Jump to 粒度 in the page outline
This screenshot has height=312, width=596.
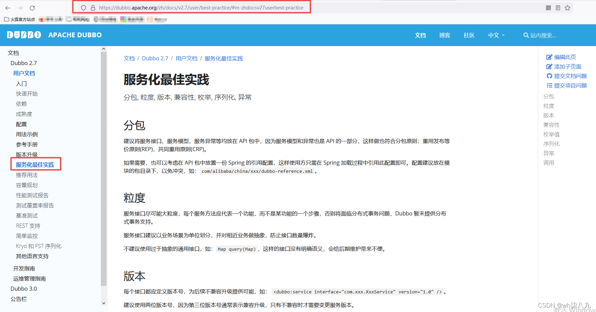click(x=548, y=106)
